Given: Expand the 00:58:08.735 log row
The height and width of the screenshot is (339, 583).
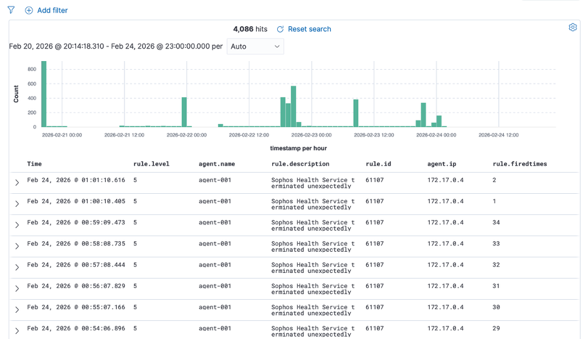Looking at the screenshot, I should (17, 246).
